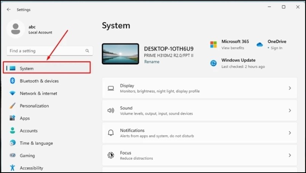
Task: Click the Gaming controller icon
Action: (x=13, y=155)
